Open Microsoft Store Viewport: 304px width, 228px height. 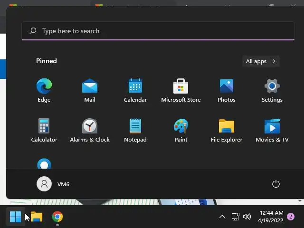coord(181,90)
